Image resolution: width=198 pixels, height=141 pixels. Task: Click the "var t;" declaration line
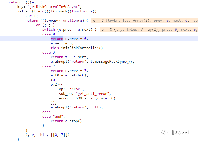31,16
